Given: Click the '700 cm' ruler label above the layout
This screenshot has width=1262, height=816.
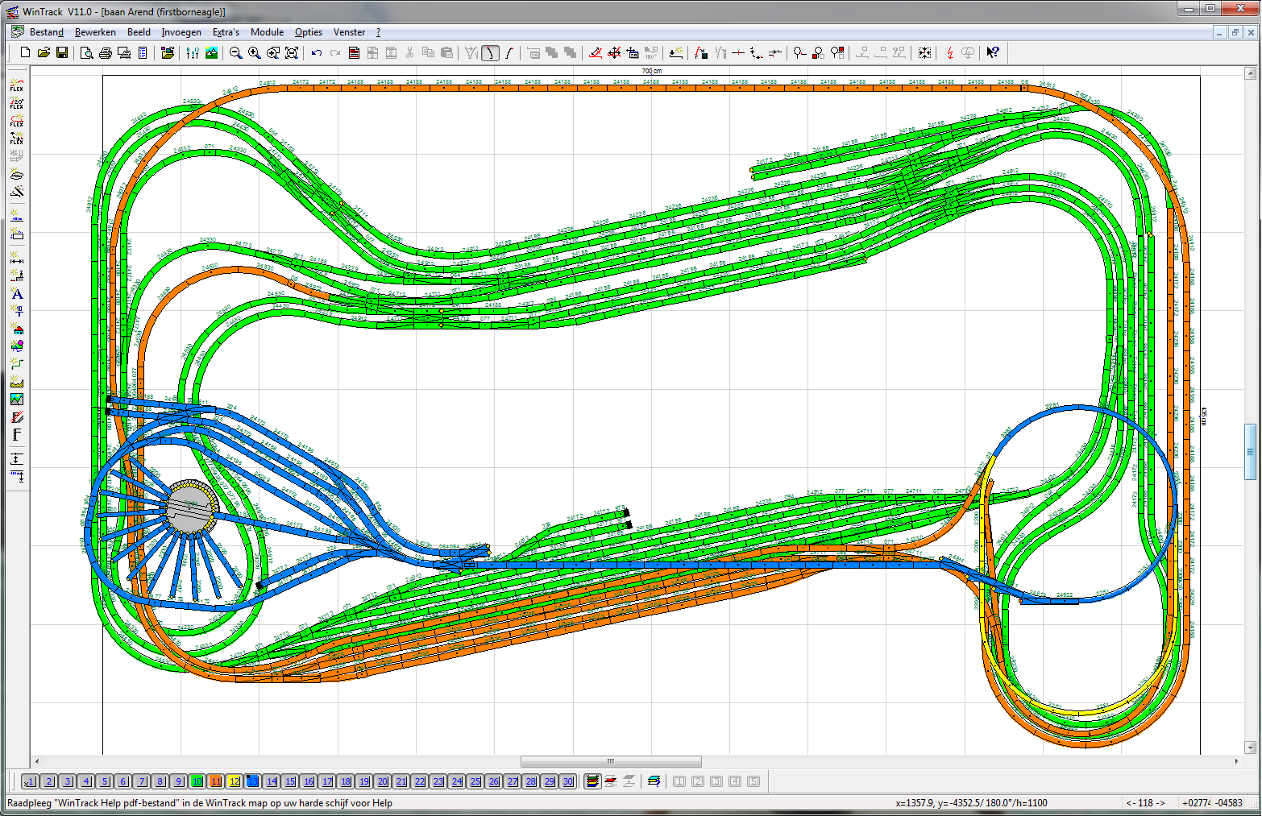Looking at the screenshot, I should 651,71.
